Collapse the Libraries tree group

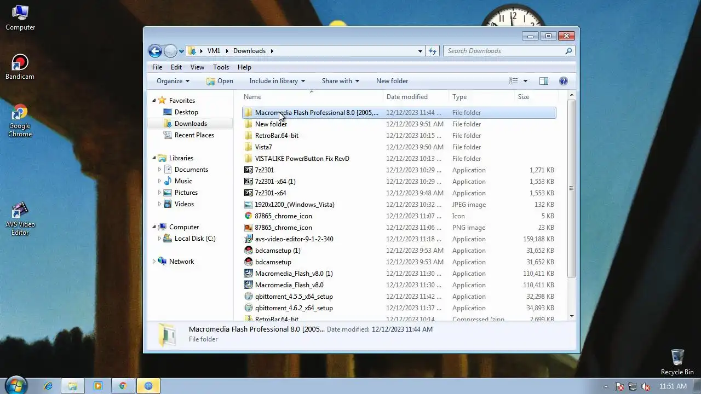tap(154, 158)
